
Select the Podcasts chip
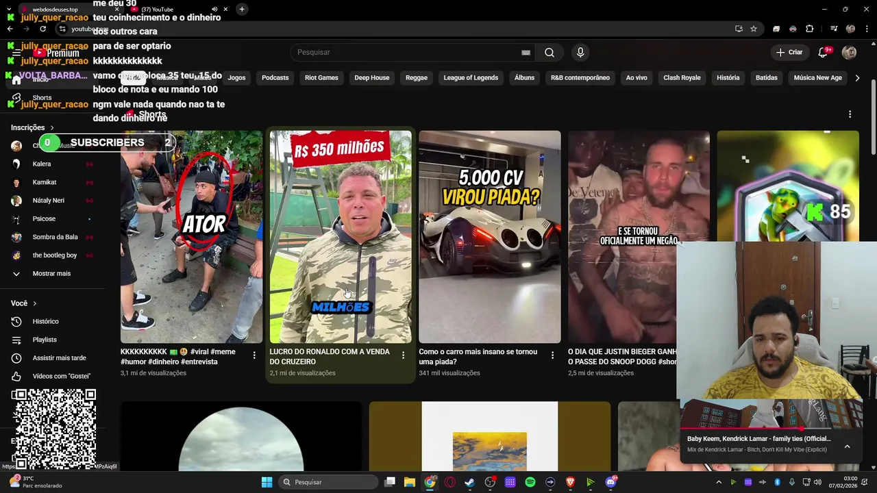(275, 78)
